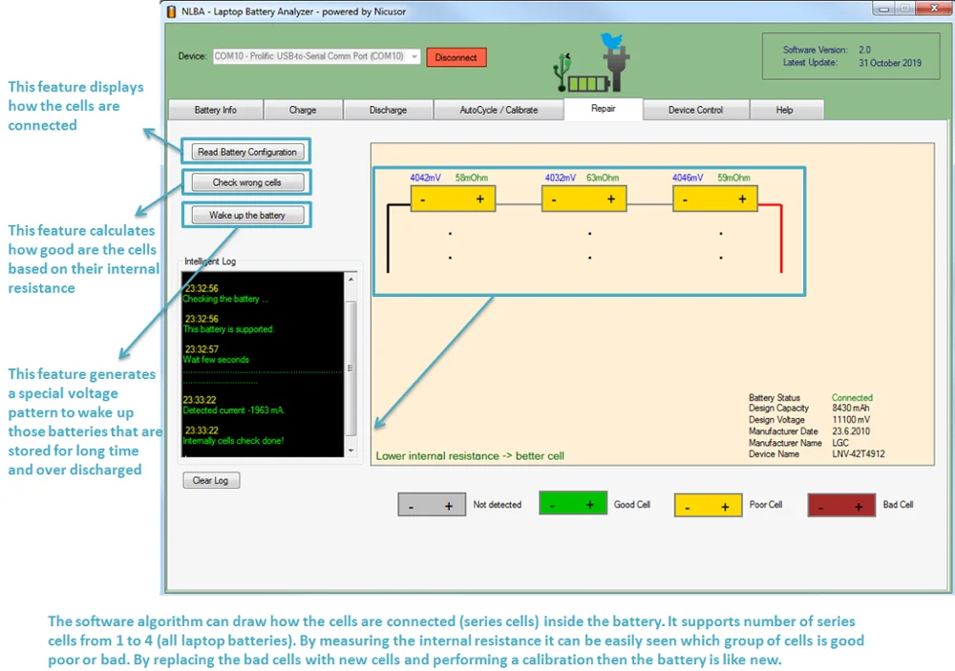Viewport: 955px width, 671px height.
Task: Click the Latest Update date '31 October 2019'
Action: pyautogui.click(x=890, y=63)
